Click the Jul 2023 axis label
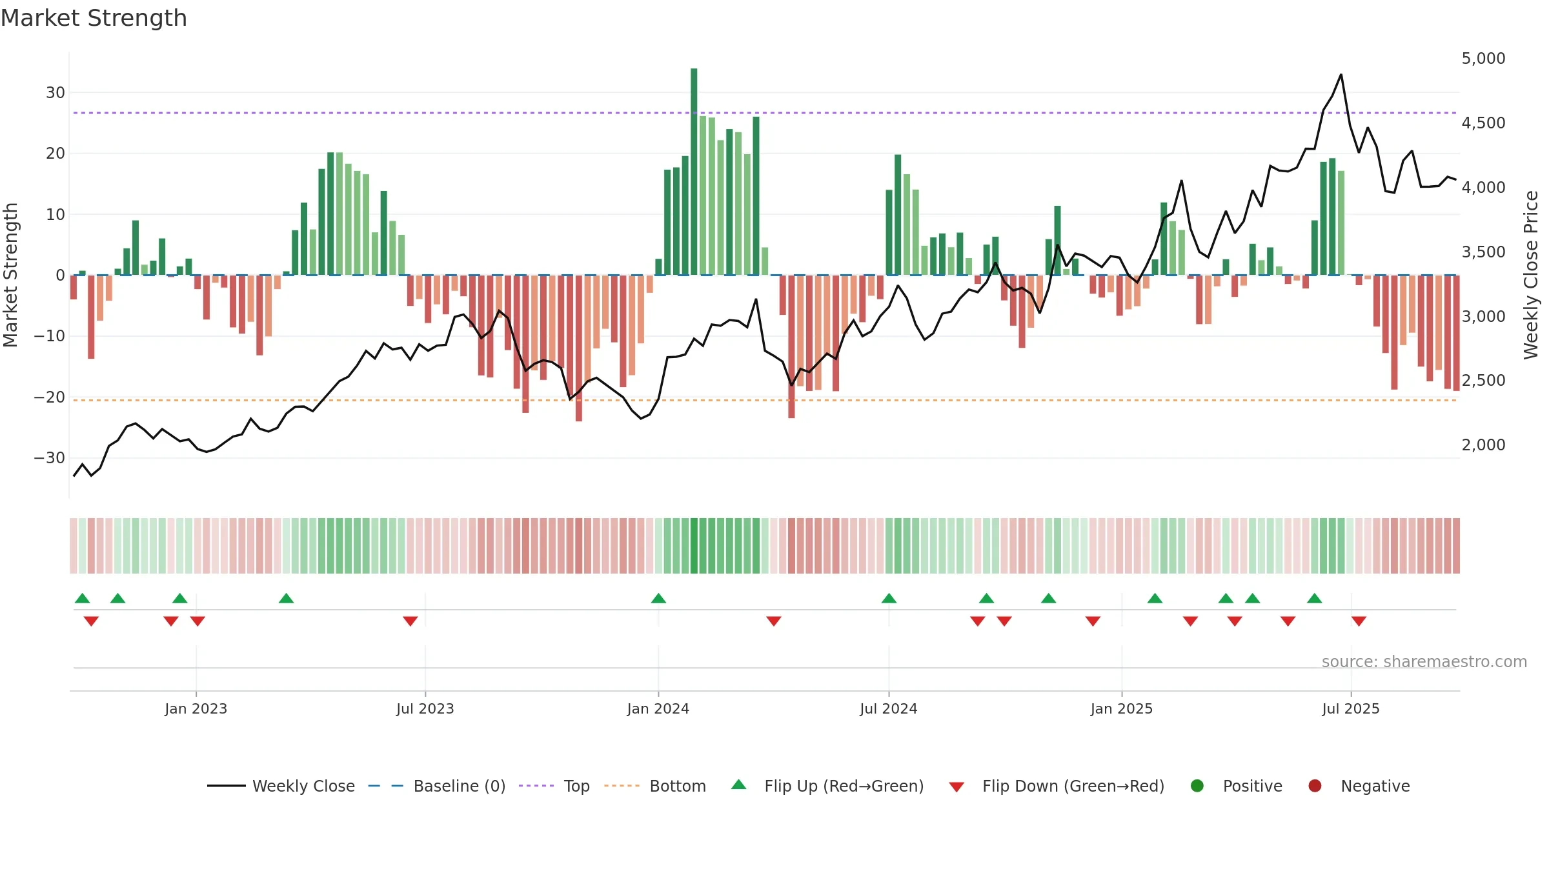The height and width of the screenshot is (871, 1549). 425,709
